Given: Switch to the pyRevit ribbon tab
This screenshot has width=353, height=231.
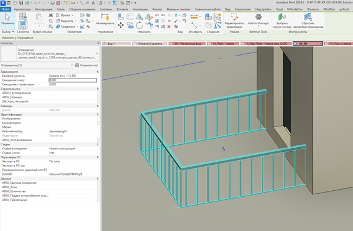Looking at the screenshot, I should (344, 9).
